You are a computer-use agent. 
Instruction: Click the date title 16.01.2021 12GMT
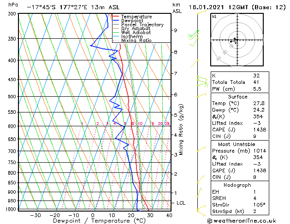pyautogui.click(x=235, y=7)
